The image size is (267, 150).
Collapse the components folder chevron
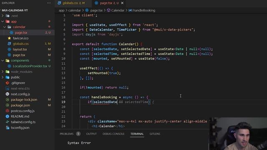[x=3, y=60]
